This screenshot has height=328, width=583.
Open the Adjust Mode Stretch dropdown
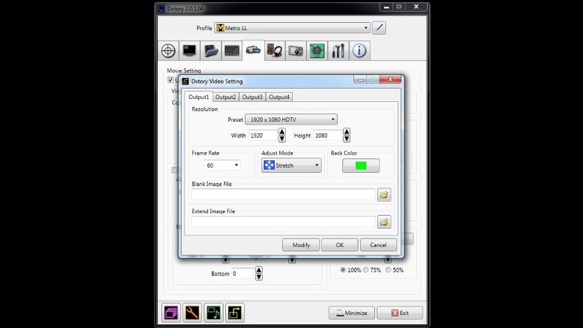291,166
